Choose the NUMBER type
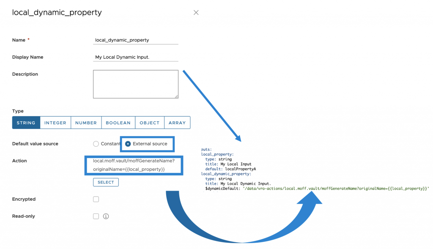Screen dimensions: 433x249 (x=86, y=123)
